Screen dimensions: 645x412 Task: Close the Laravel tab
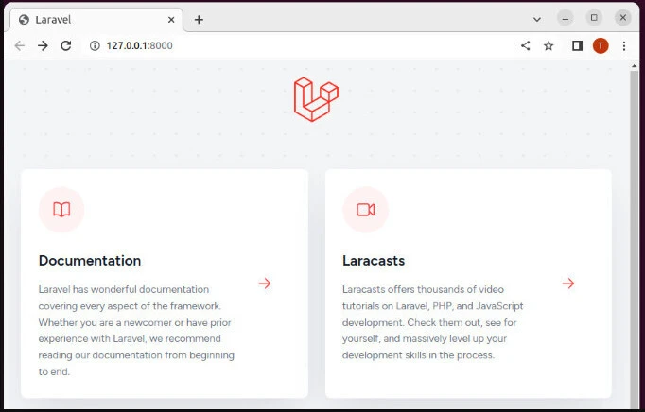[x=171, y=19]
